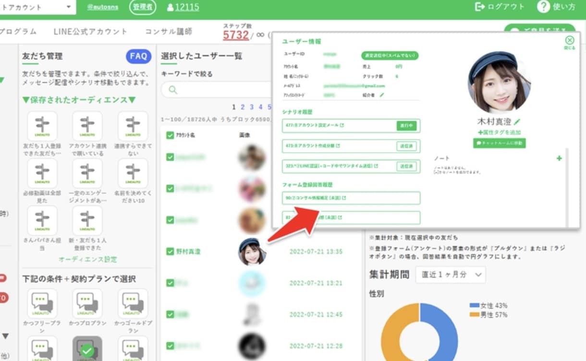
Task: Click the オーディエンス設定 link
Action: (87, 259)
